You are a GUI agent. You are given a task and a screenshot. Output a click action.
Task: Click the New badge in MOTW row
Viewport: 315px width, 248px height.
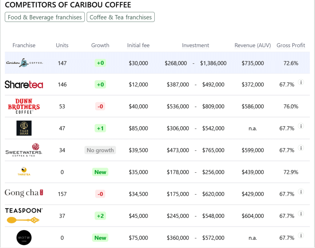click(100, 238)
